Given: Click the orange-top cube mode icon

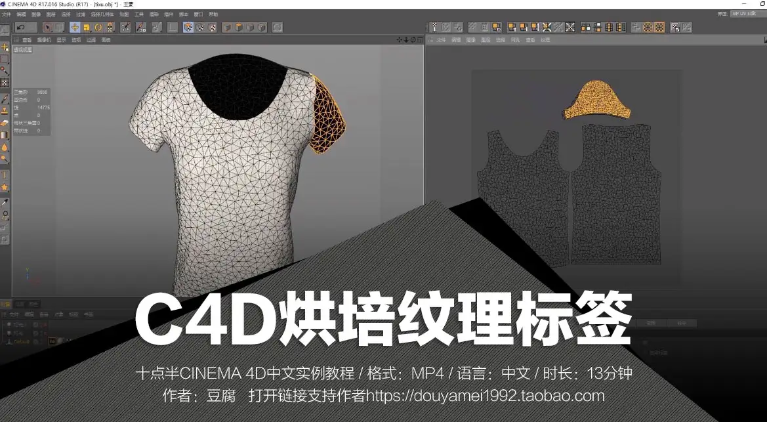Looking at the screenshot, I should click(239, 28).
